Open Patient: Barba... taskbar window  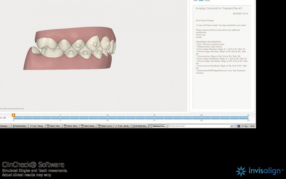click(x=88, y=126)
